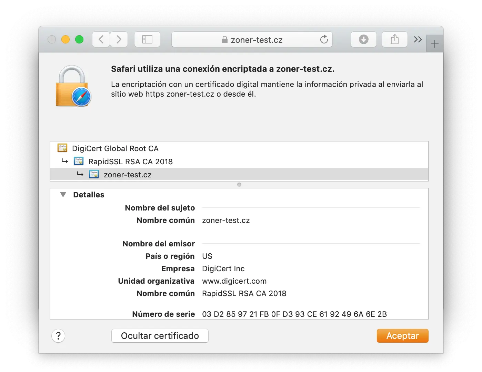Click subject common name value zoner-test.cz
This screenshot has width=482, height=372.
pos(226,221)
